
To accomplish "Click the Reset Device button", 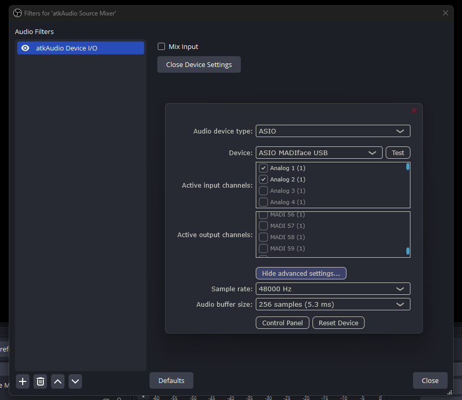I will click(338, 323).
